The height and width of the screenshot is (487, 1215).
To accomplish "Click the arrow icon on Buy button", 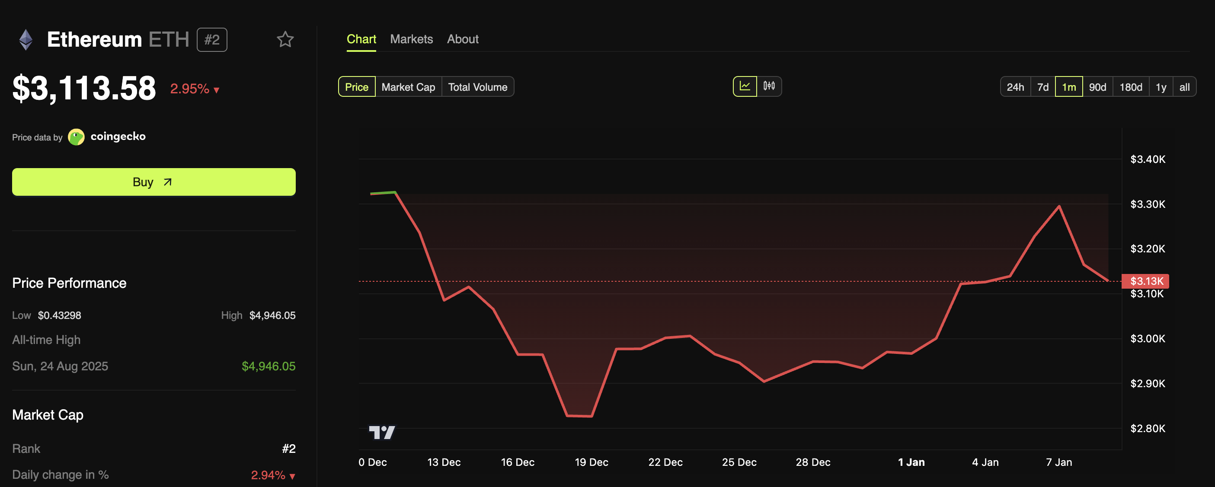I will pos(167,182).
